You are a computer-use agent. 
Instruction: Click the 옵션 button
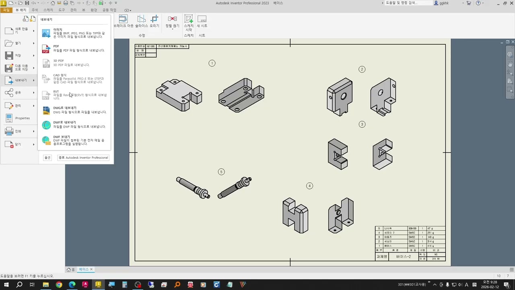click(47, 157)
